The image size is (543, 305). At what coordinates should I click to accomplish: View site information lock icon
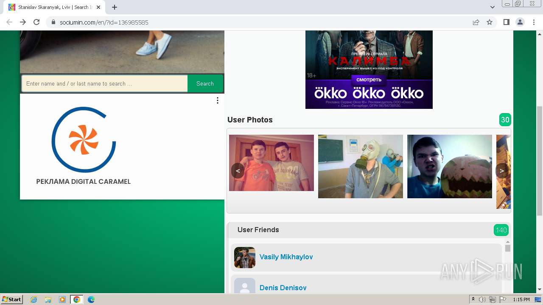pyautogui.click(x=53, y=22)
